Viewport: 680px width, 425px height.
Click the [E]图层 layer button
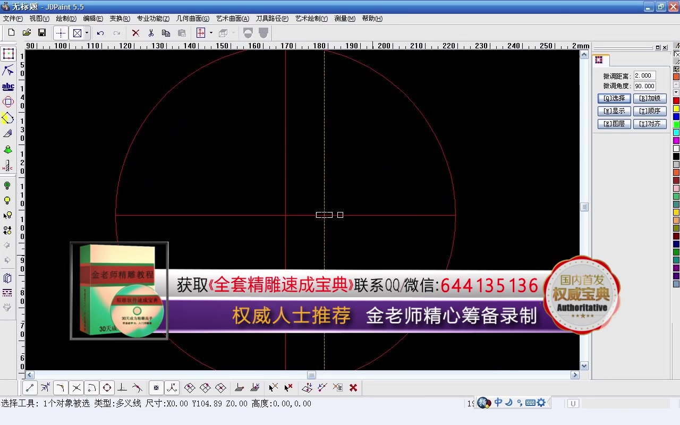(614, 123)
